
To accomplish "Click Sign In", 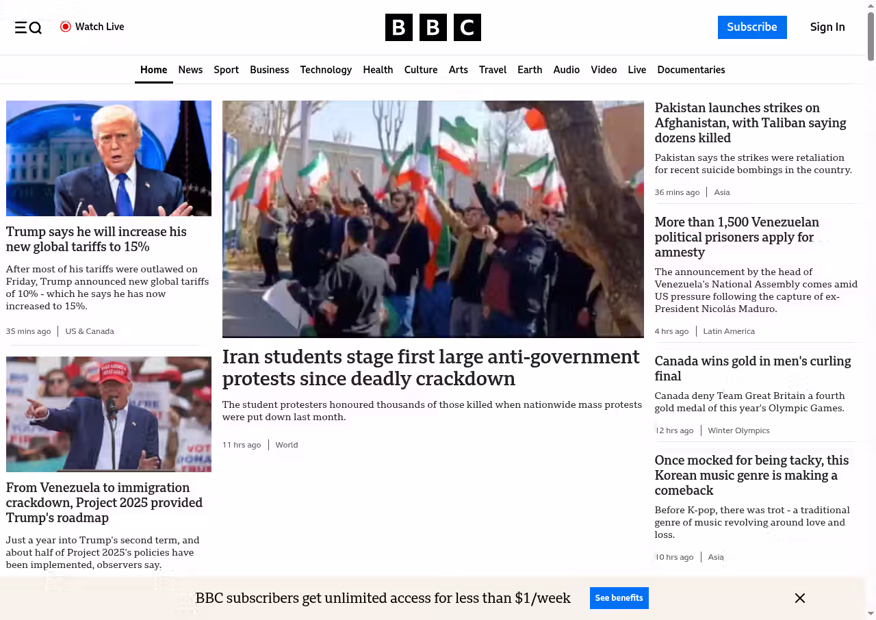I will point(827,27).
